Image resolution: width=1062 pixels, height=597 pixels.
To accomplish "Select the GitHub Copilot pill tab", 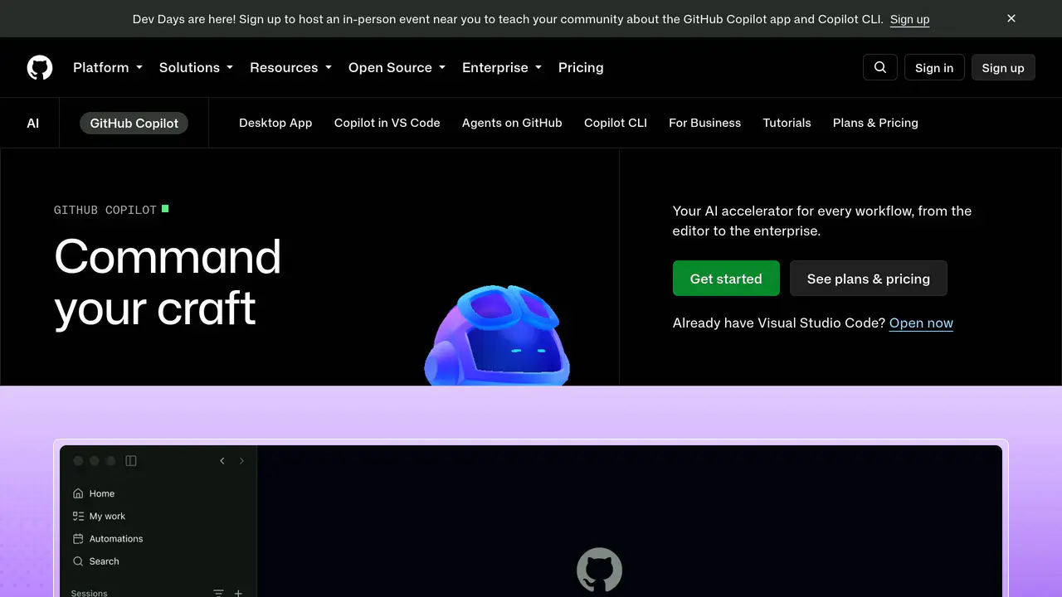I will 134,123.
